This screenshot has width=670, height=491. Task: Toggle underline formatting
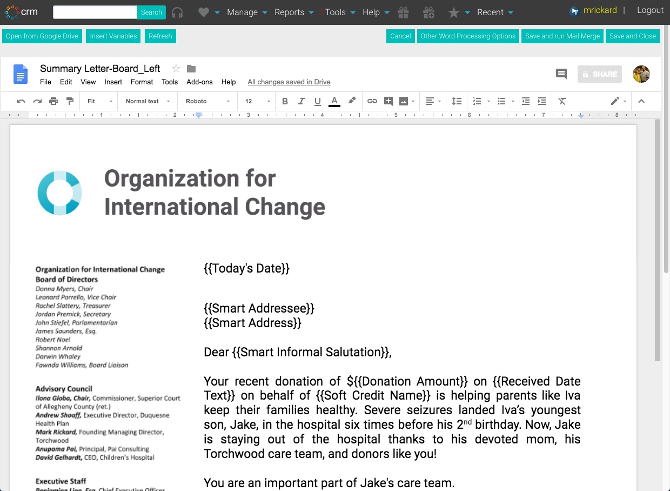pyautogui.click(x=318, y=101)
